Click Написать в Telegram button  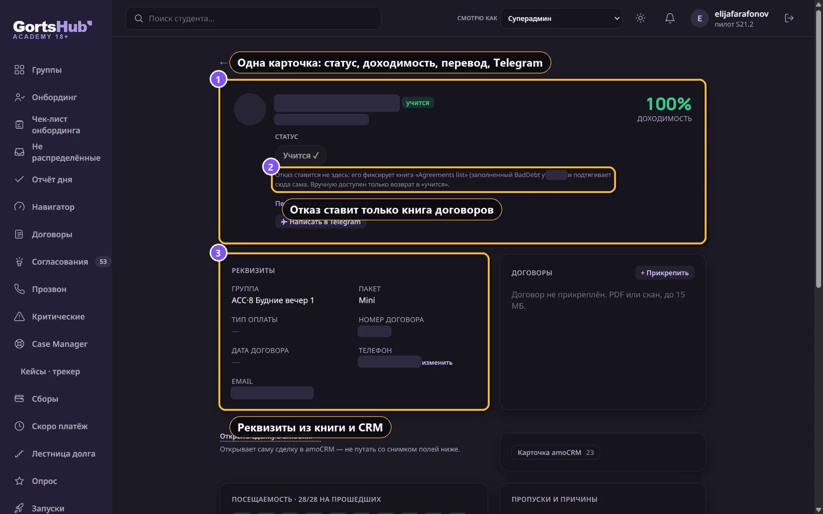point(321,222)
